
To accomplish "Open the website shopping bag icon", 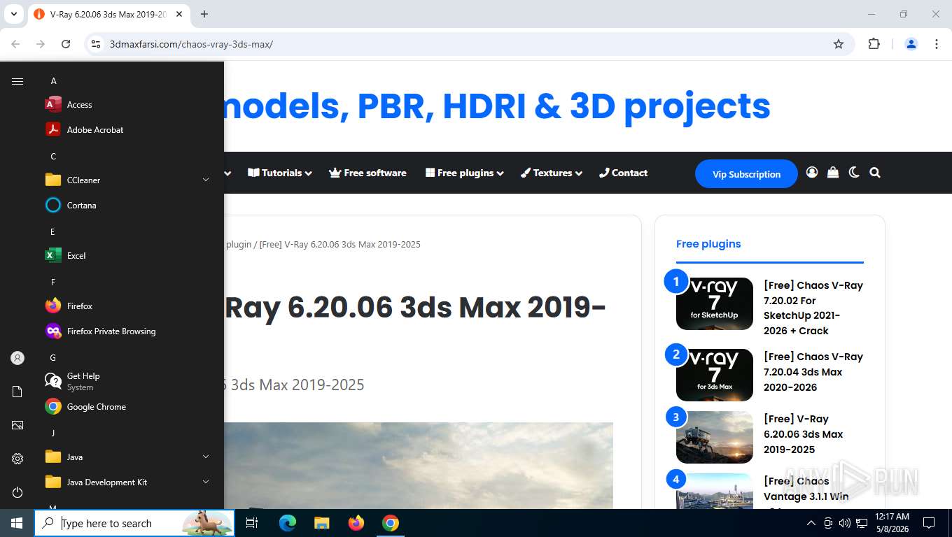I will [833, 173].
